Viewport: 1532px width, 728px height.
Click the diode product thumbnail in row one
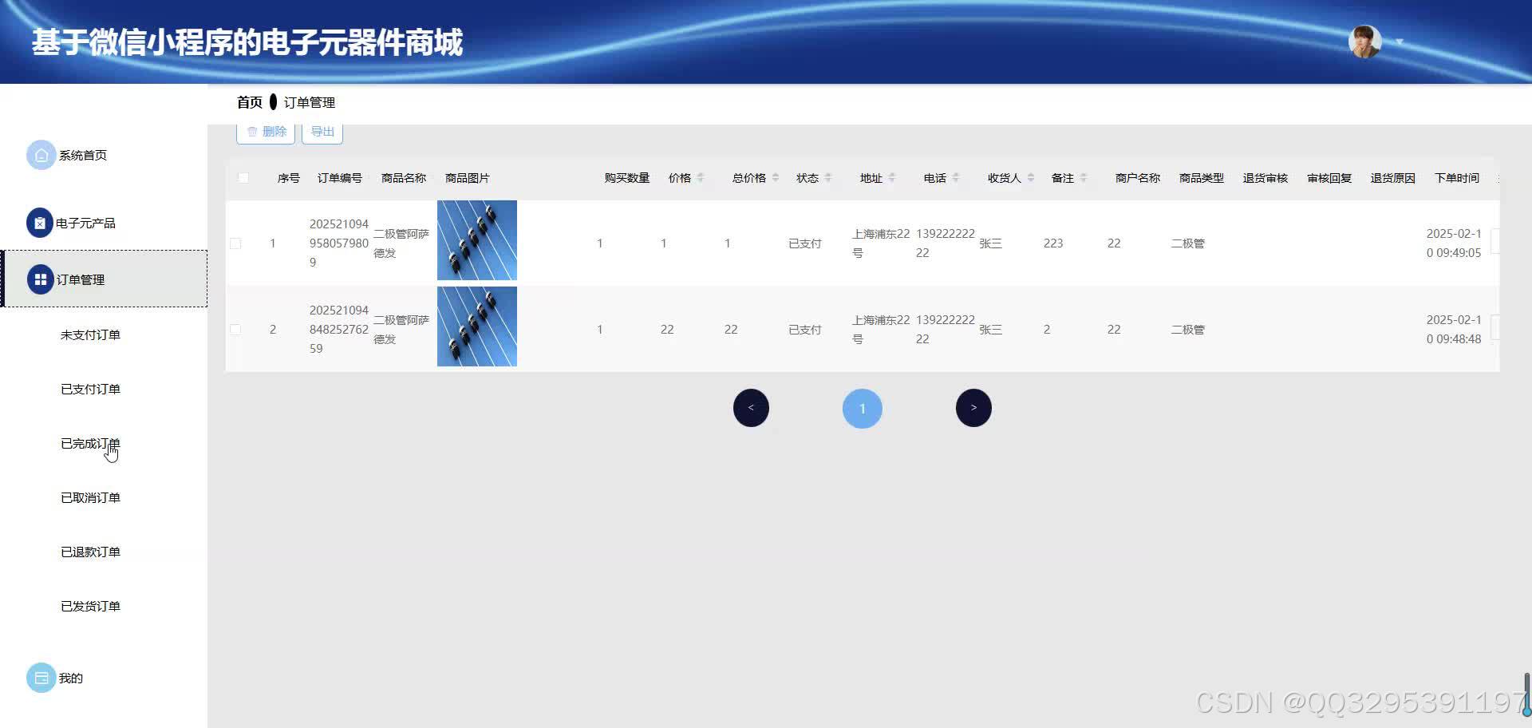point(476,240)
